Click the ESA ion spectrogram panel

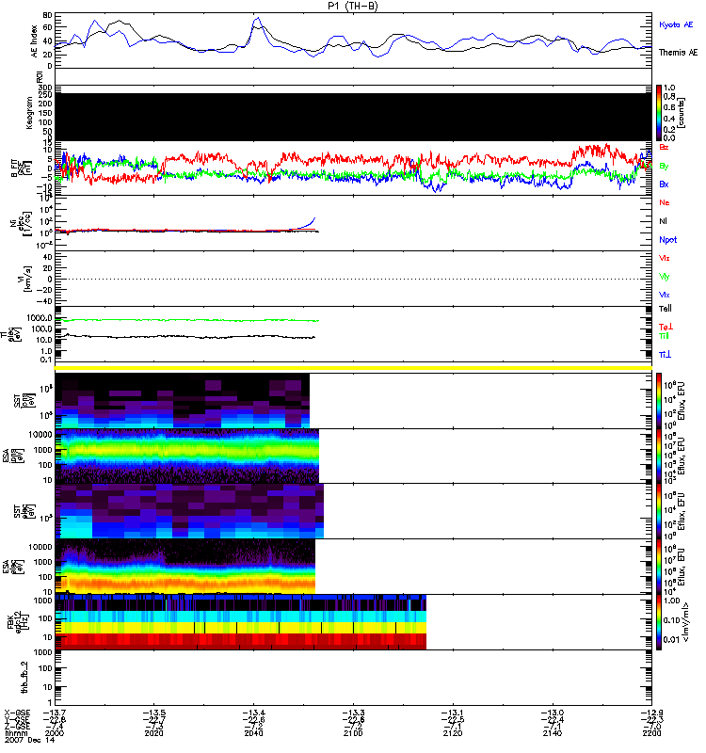click(186, 456)
